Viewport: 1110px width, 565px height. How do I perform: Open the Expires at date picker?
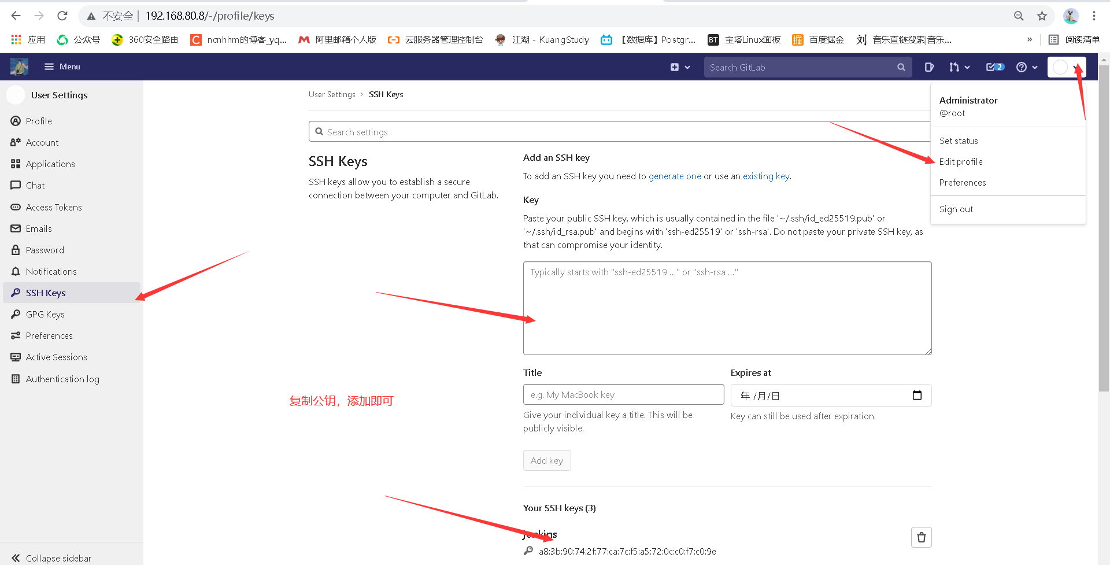pyautogui.click(x=917, y=395)
